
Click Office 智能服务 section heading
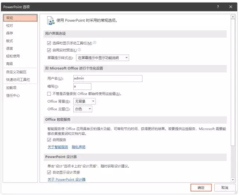58,120
